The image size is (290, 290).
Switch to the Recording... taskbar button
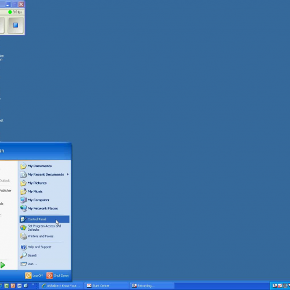click(x=152, y=286)
